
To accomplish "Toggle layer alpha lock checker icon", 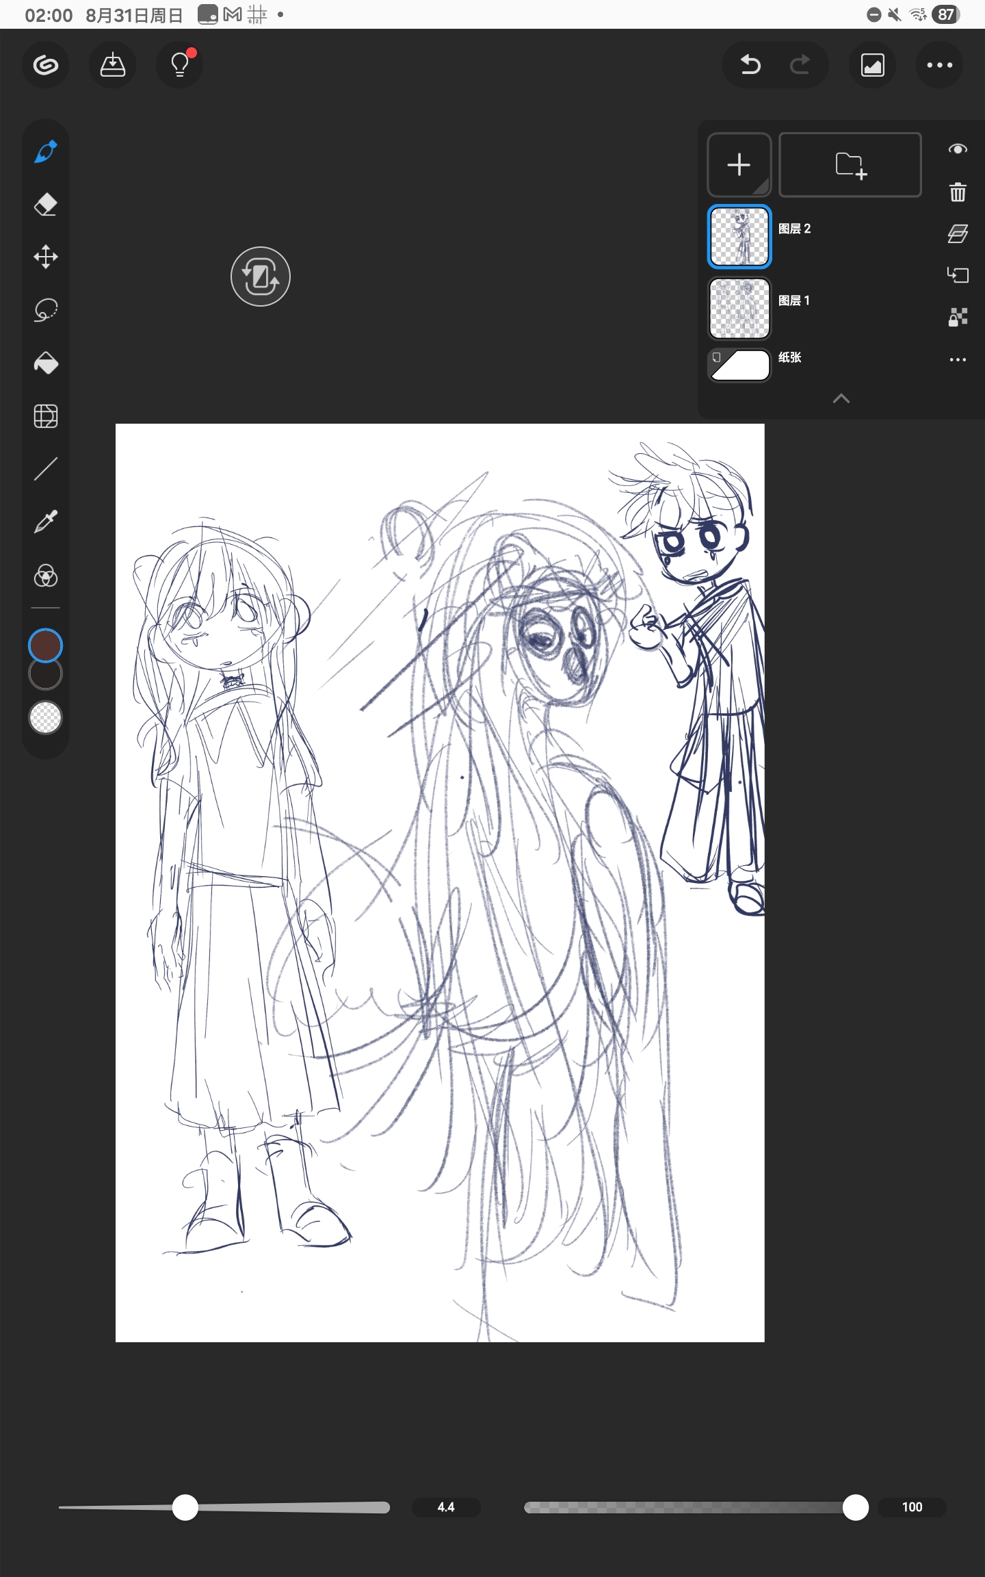I will pyautogui.click(x=958, y=317).
